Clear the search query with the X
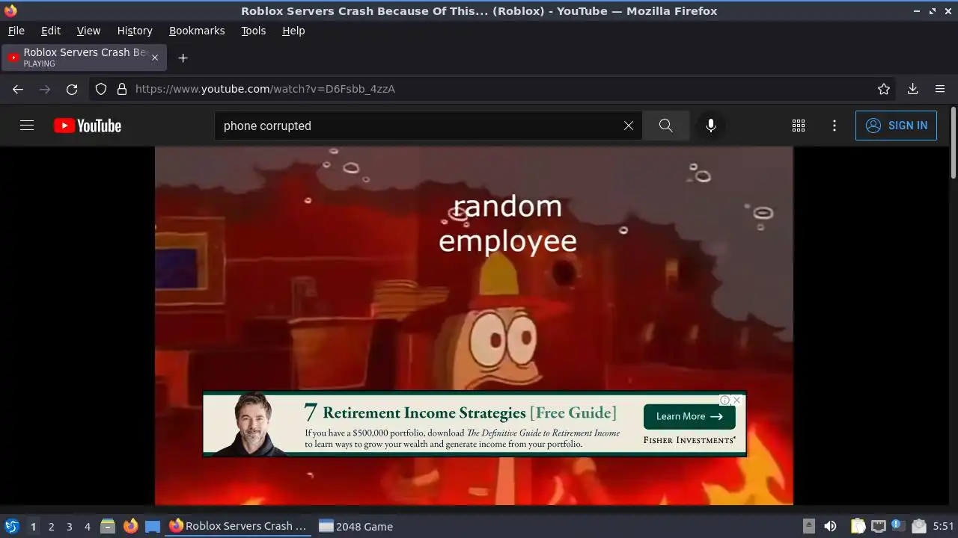Screen dimensions: 958x538 pyautogui.click(x=629, y=126)
